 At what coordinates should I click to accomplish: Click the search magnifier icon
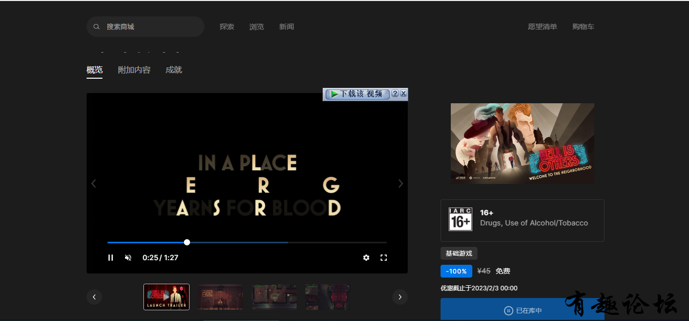tap(96, 27)
